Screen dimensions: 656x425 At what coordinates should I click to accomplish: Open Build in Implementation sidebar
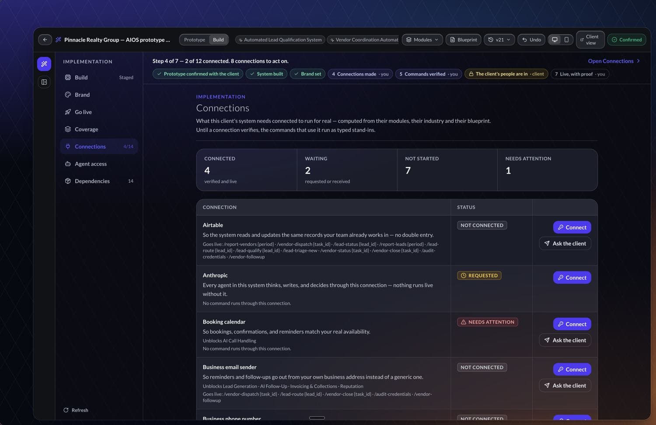(99, 77)
